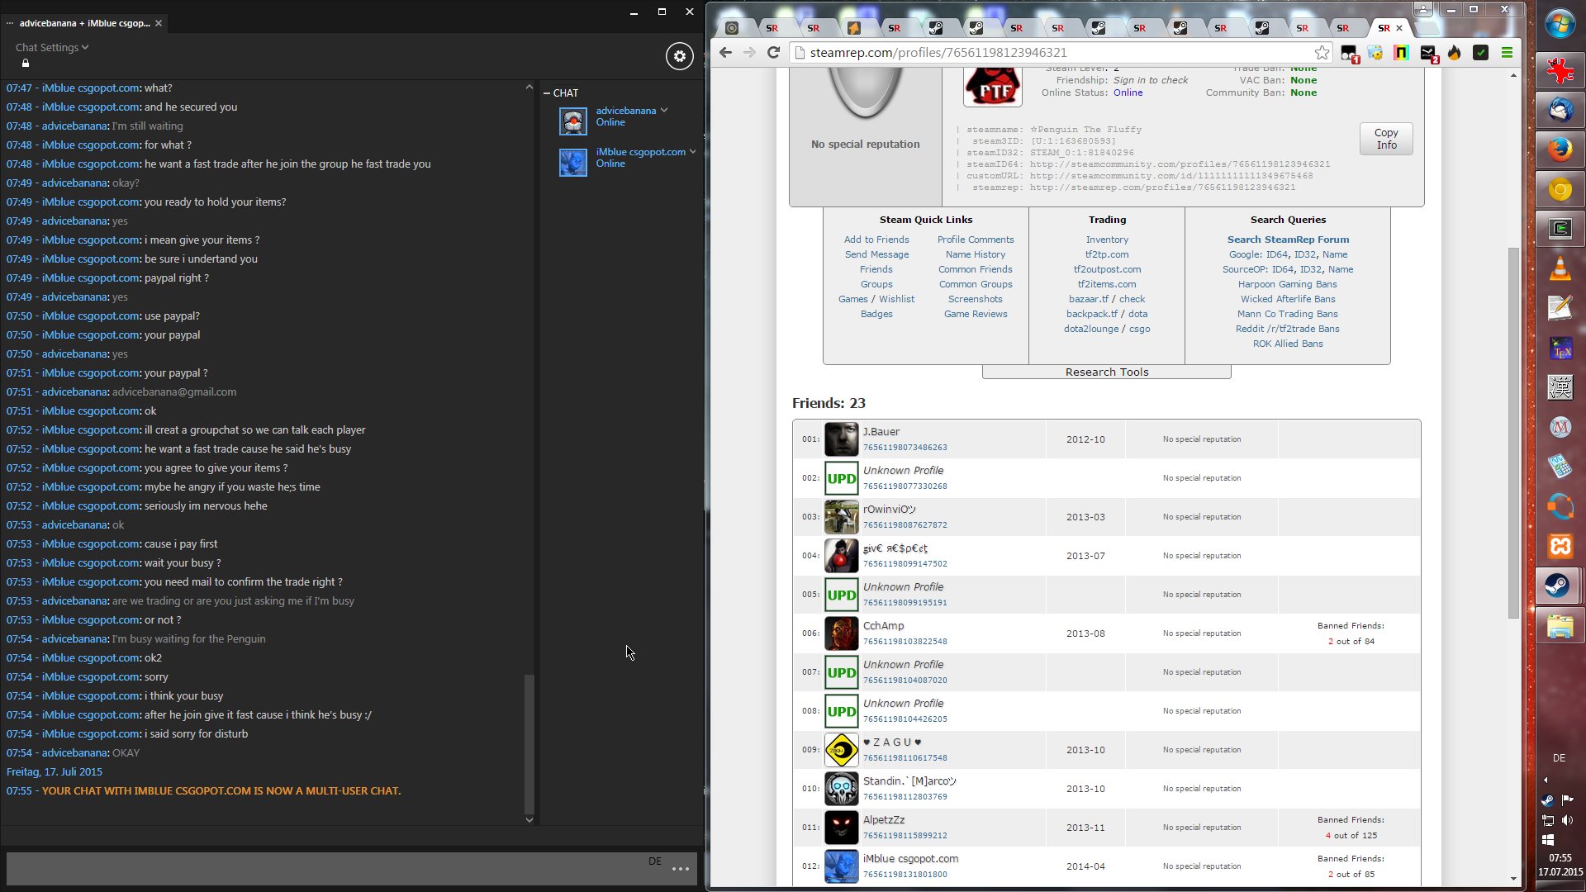The height and width of the screenshot is (892, 1586).
Task: Go back using the browser back arrow
Action: [x=725, y=53]
